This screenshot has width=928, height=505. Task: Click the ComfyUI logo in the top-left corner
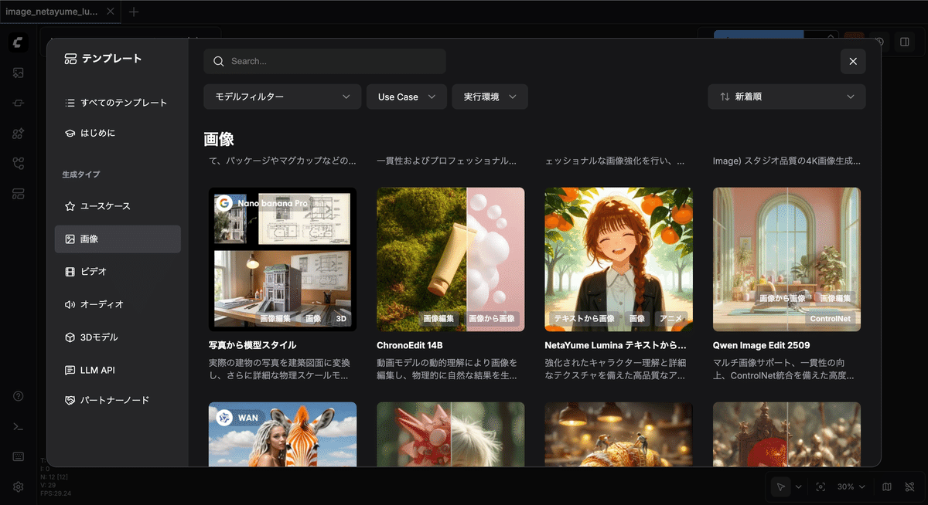coord(18,42)
